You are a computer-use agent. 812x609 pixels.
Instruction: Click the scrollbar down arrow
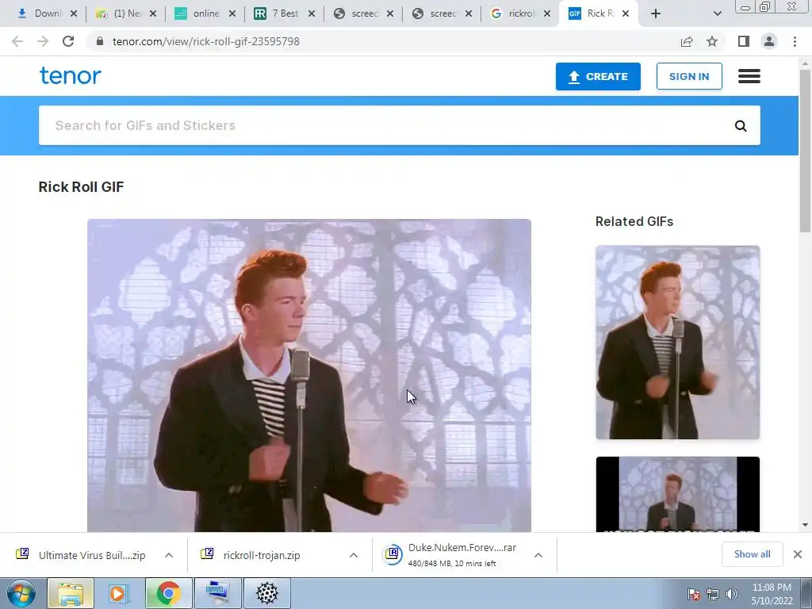click(x=805, y=525)
